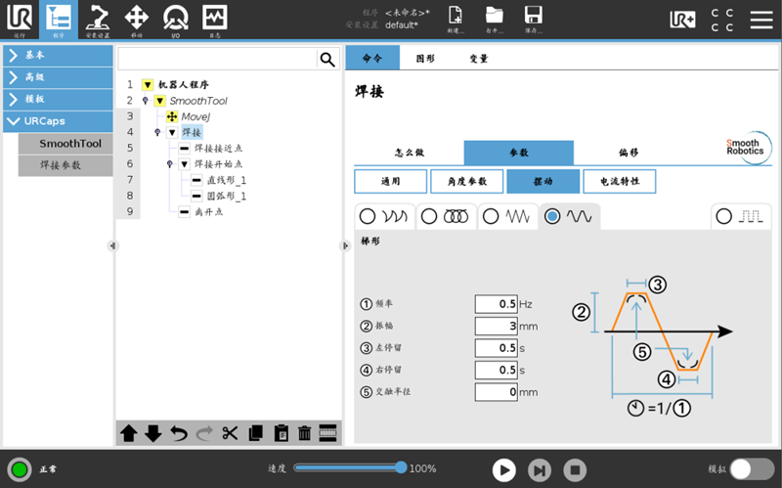The width and height of the screenshot is (782, 488).
Task: Click the 角度参数 button
Action: click(x=467, y=181)
